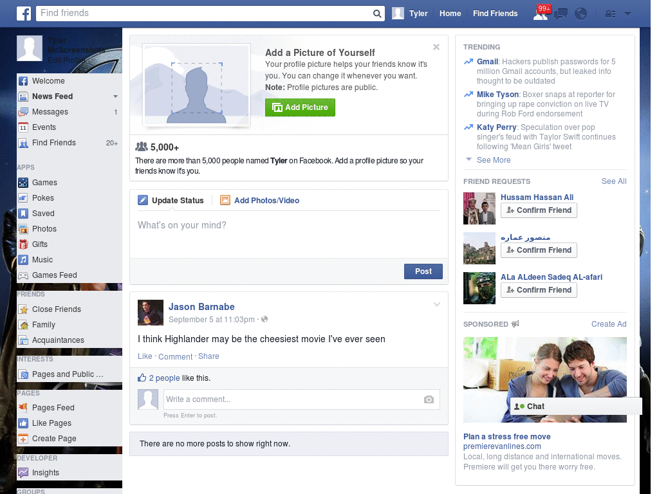Share Jason Barnabe's post
The image size is (659, 494).
[x=209, y=356]
